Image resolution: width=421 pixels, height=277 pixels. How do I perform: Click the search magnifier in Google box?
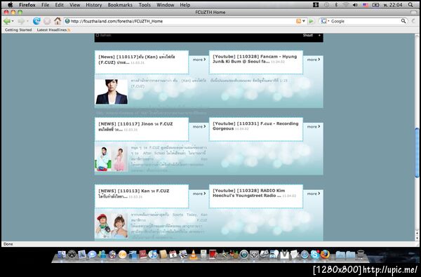coord(403,21)
